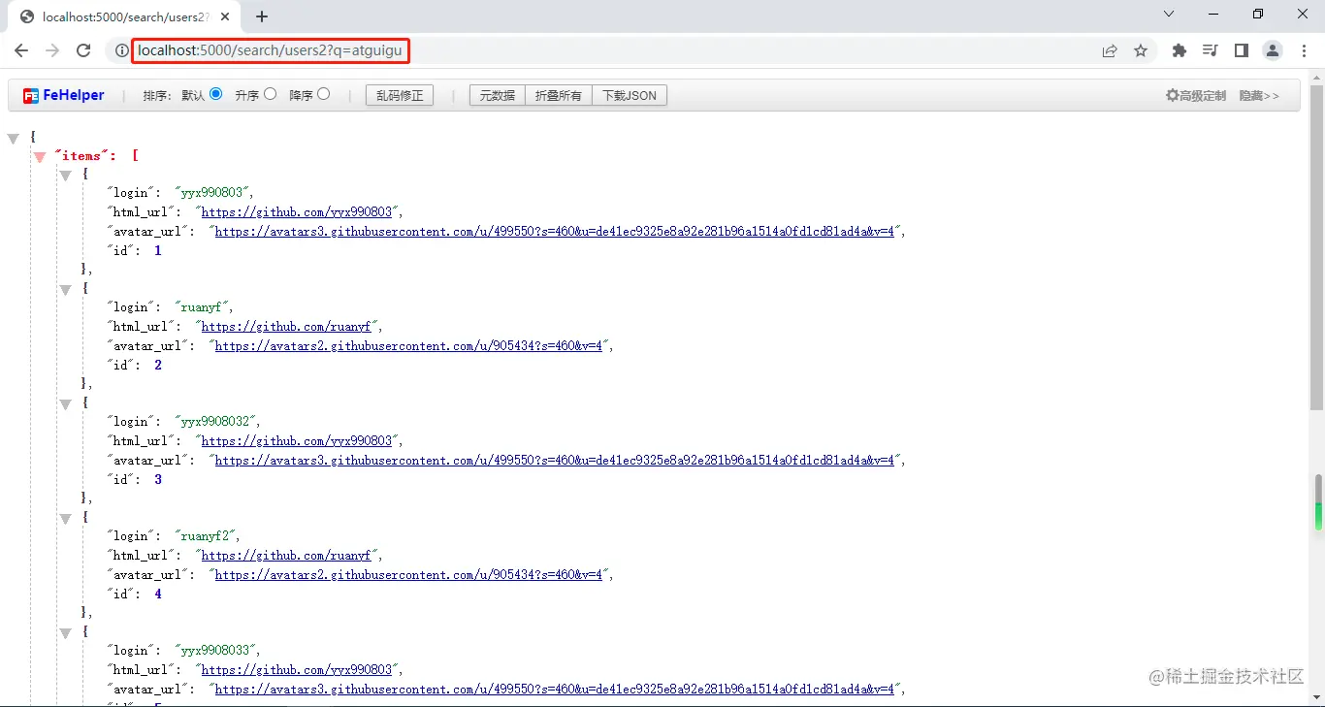Viewport: 1325px width, 707px height.
Task: Open 高级定制 settings gear
Action: [x=1196, y=95]
